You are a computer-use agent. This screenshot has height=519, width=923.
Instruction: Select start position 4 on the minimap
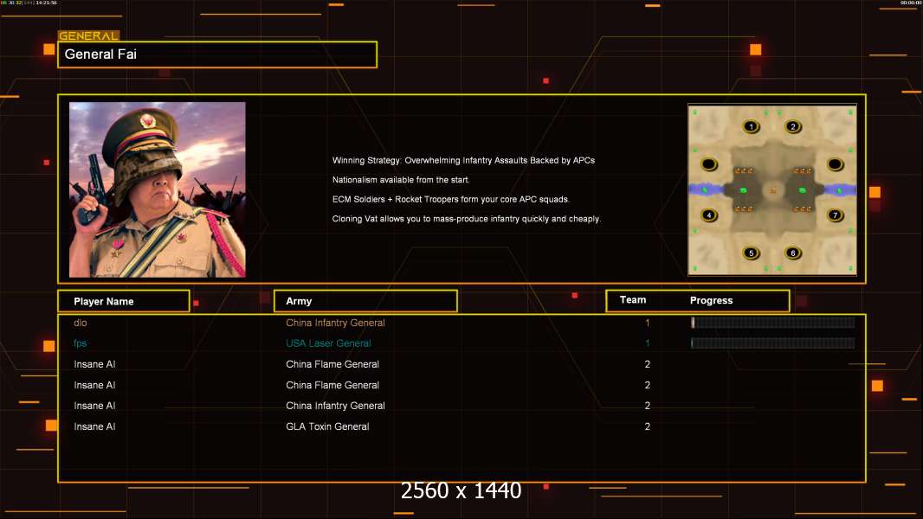click(709, 215)
